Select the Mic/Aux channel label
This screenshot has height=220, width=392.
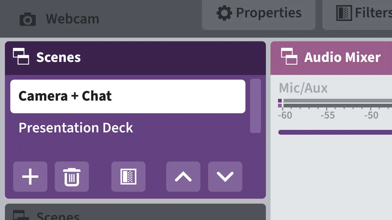[303, 88]
